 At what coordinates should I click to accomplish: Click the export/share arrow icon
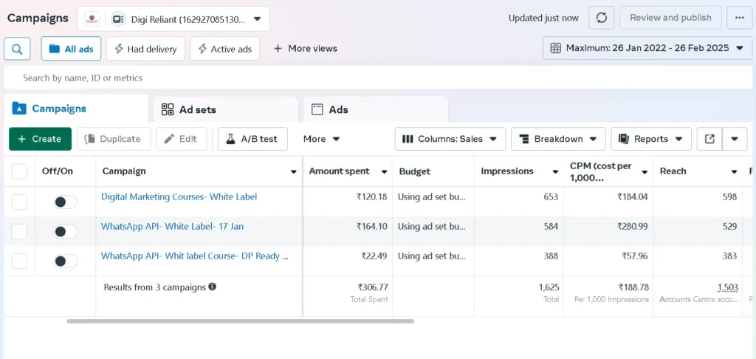709,139
